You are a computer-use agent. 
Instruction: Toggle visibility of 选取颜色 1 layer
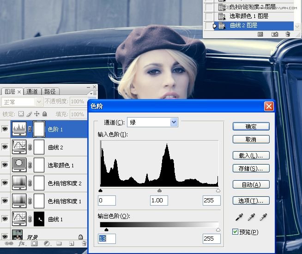tap(5, 165)
